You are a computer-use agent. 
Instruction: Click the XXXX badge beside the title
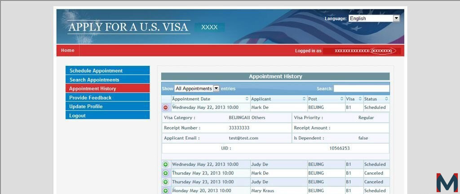[209, 27]
